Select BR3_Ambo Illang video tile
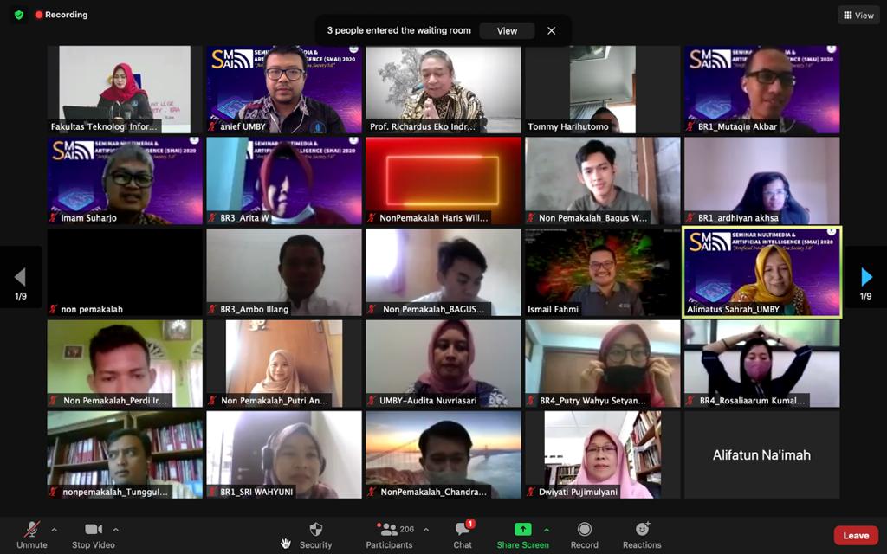This screenshot has height=554, width=887. 284,273
